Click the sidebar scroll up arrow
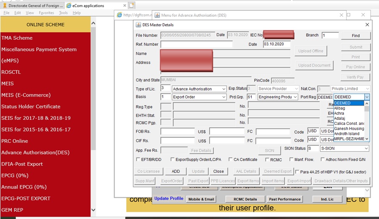 [x=93, y=24]
